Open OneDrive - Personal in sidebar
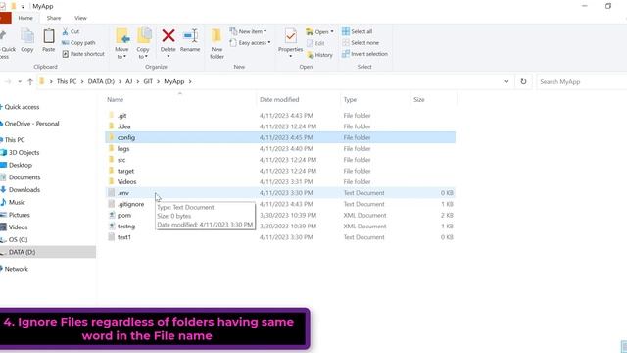The width and height of the screenshot is (627, 353). pos(31,124)
